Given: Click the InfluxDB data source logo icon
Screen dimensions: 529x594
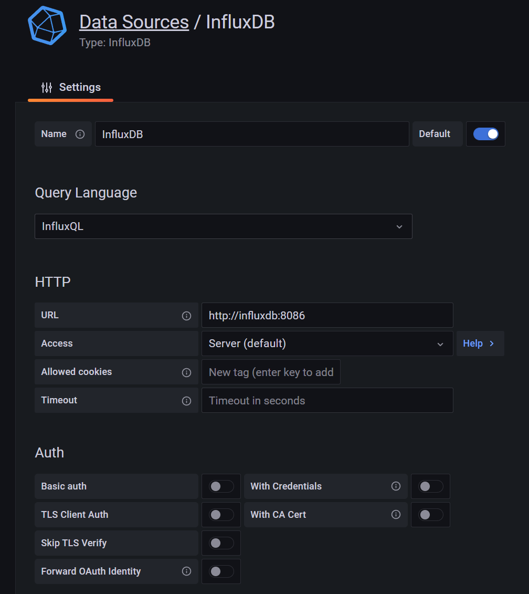Looking at the screenshot, I should coord(47,25).
